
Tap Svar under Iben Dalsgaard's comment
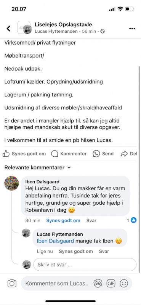tap(91, 220)
